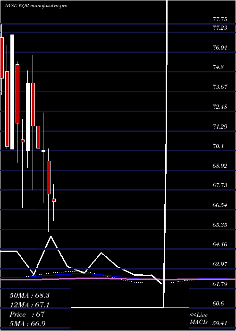The image size is (236, 331).
Task: Click the Price : 67 readout
Action: coord(27,314)
